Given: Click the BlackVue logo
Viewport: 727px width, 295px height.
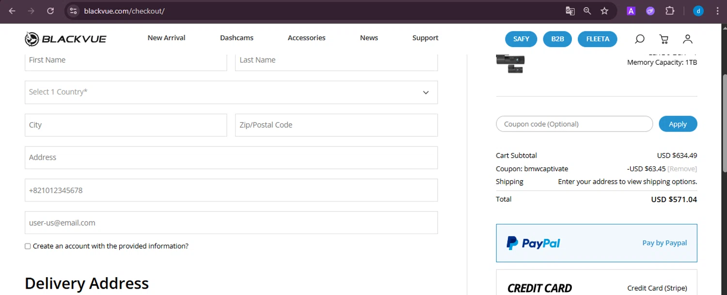Looking at the screenshot, I should 65,39.
